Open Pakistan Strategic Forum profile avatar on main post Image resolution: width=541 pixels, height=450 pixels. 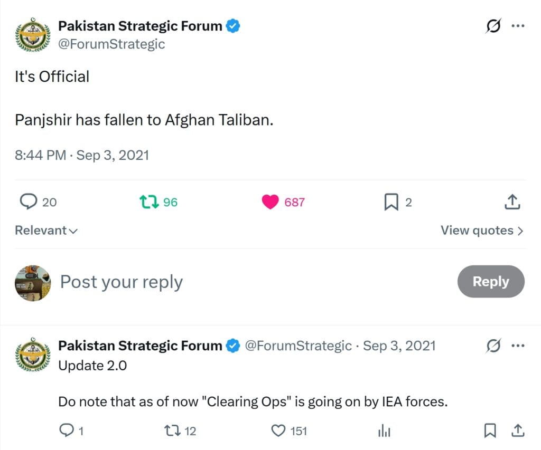pos(33,34)
